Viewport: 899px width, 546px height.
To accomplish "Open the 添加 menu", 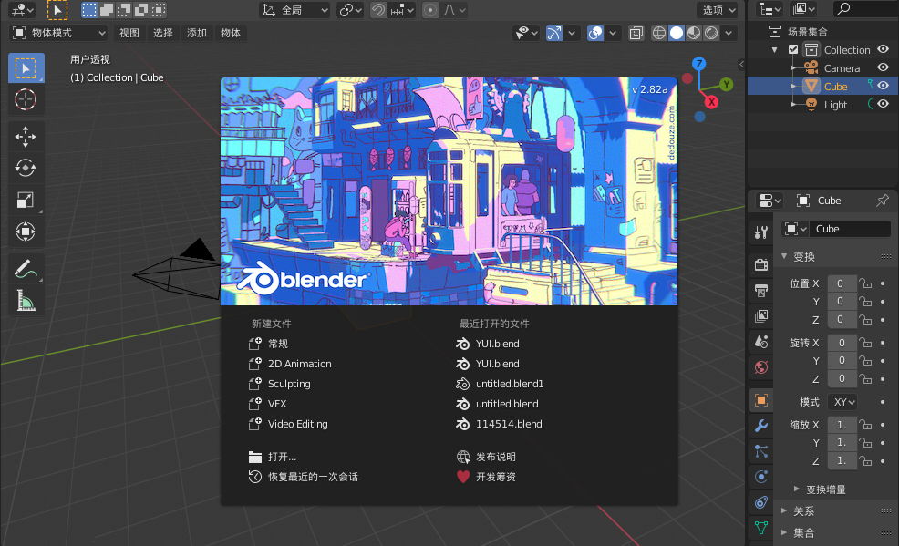I will point(197,33).
